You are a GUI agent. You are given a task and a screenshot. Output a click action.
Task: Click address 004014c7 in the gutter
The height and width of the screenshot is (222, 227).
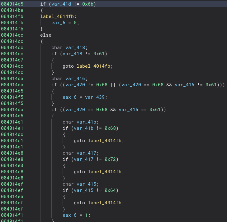pyautogui.click(x=12, y=60)
